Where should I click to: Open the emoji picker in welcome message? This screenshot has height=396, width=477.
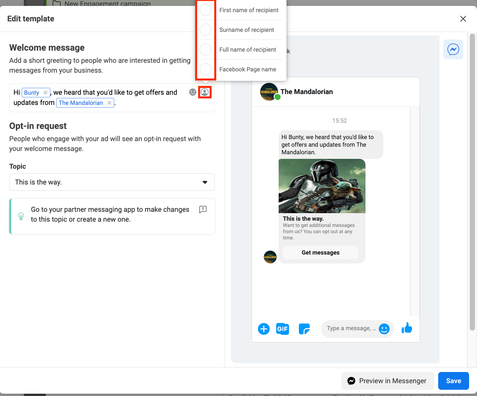pos(193,92)
